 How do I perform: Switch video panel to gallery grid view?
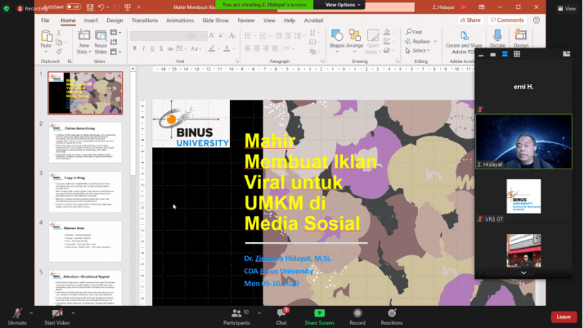(x=517, y=55)
